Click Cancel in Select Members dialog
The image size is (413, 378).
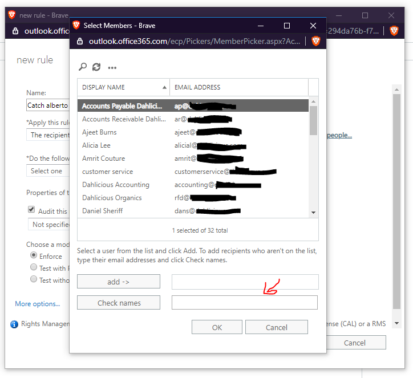[x=277, y=327]
